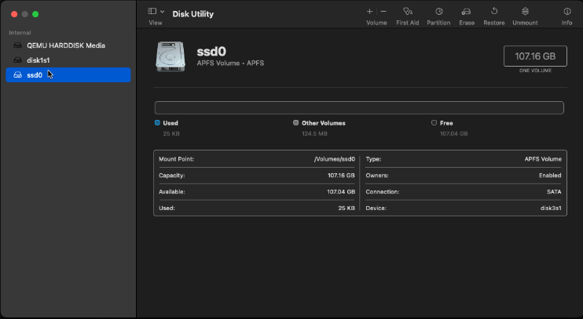Image resolution: width=583 pixels, height=319 pixels.
Task: Click the APFS Volume • APFS subtitle
Action: tap(230, 63)
